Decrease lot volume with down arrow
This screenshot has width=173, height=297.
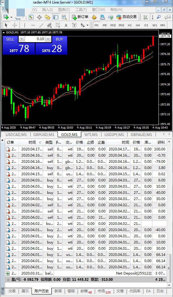21,39
